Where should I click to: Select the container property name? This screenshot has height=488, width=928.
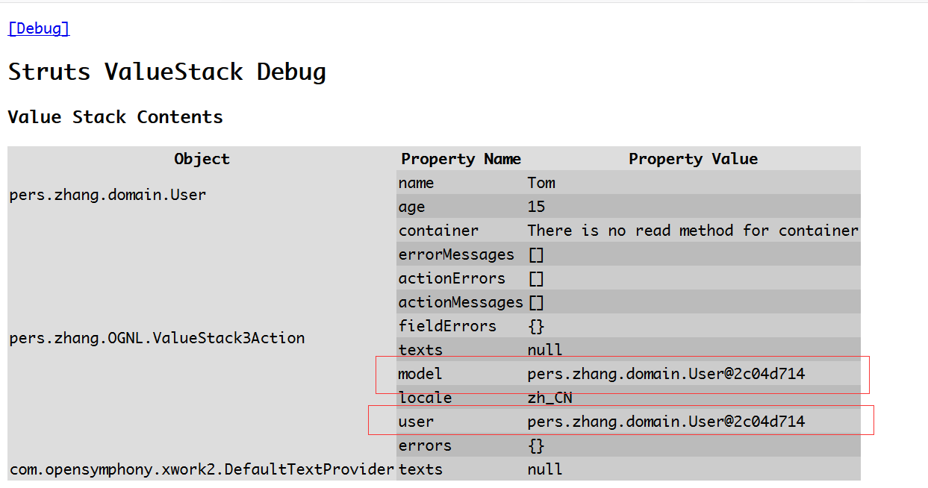click(438, 231)
